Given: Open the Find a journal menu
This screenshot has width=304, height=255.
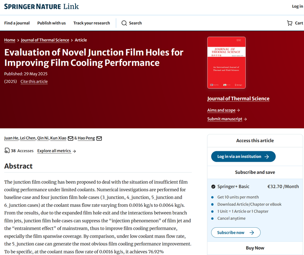Looking at the screenshot, I should pyautogui.click(x=17, y=23).
